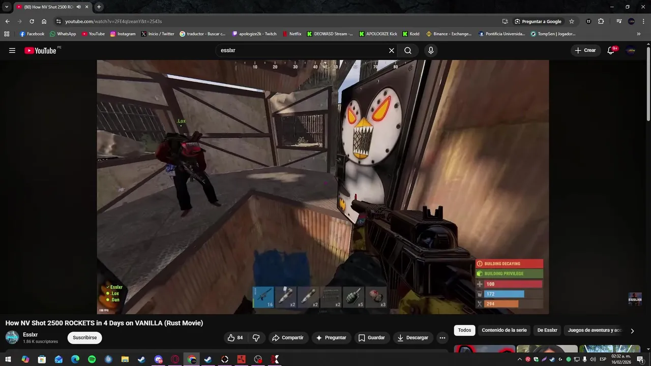Select the De Esslxr chip
The image size is (651, 366).
coord(547,330)
